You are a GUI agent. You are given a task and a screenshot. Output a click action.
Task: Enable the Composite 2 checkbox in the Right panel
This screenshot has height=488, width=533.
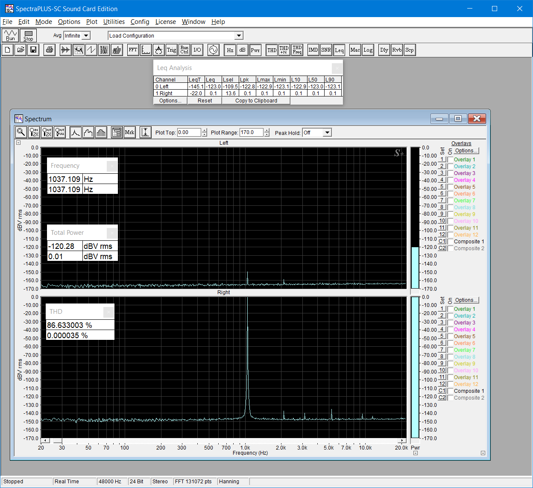click(450, 398)
